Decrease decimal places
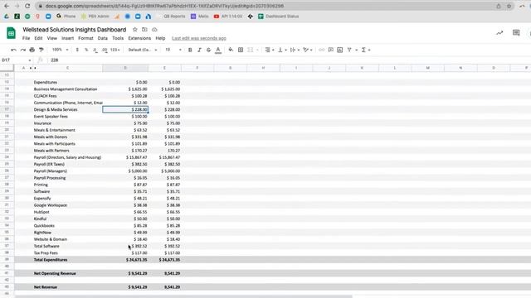Image resolution: width=531 pixels, height=298 pixels. (x=95, y=50)
